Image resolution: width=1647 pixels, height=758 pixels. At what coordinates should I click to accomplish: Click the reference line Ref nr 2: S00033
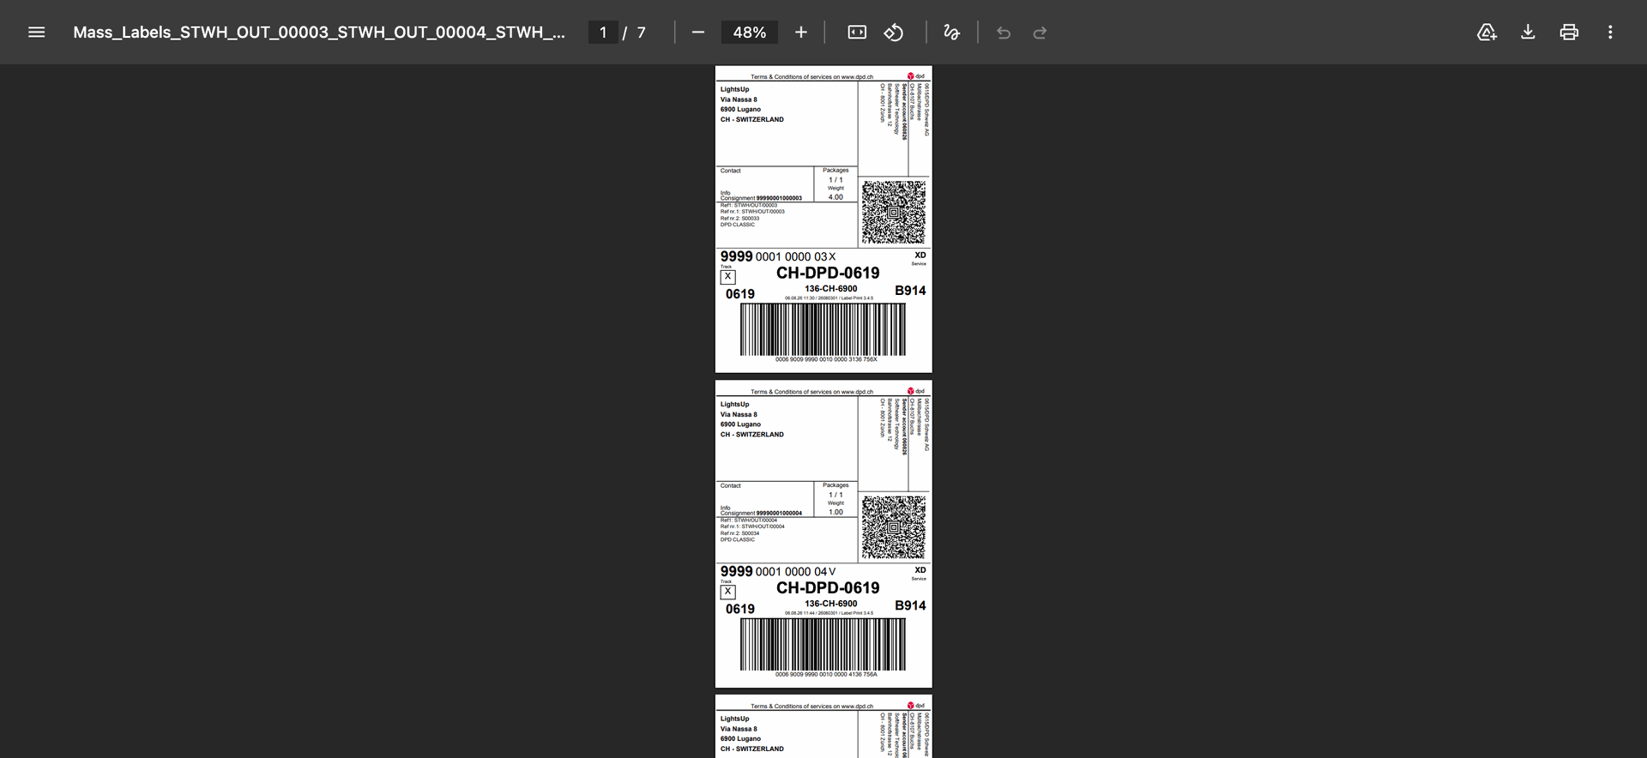coord(739,219)
